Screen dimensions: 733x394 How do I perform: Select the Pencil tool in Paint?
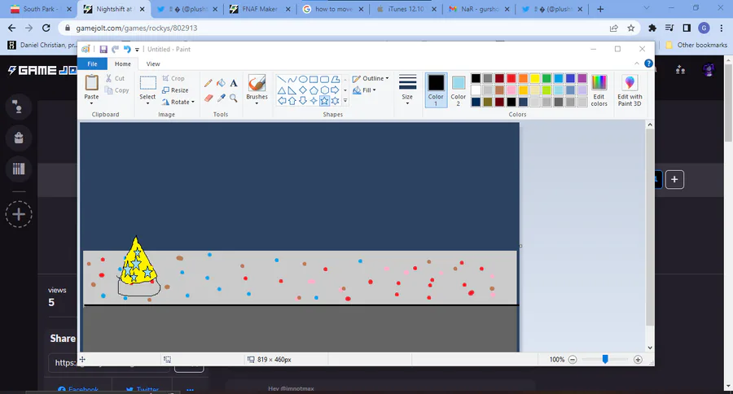pyautogui.click(x=208, y=83)
